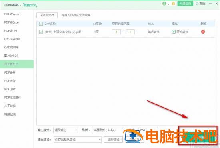Image resolution: width=220 pixels, height=148 pixels.
Task: Open the 高精OCR link in title bar
Action: point(30,5)
